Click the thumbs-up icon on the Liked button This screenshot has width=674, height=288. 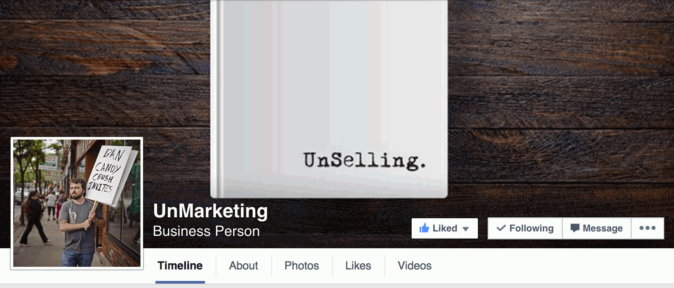pyautogui.click(x=425, y=228)
